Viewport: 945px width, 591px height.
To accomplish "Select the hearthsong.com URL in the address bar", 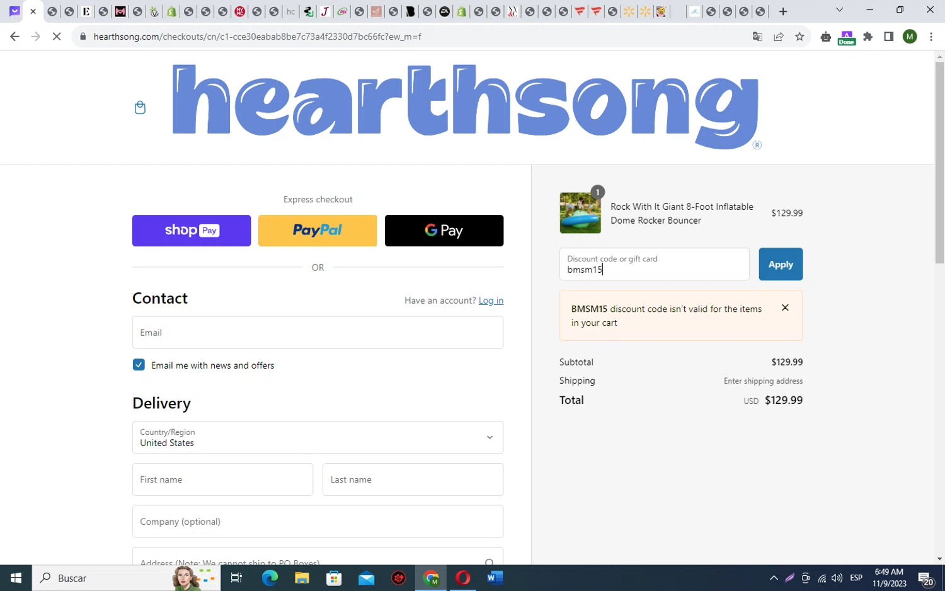I will [257, 37].
